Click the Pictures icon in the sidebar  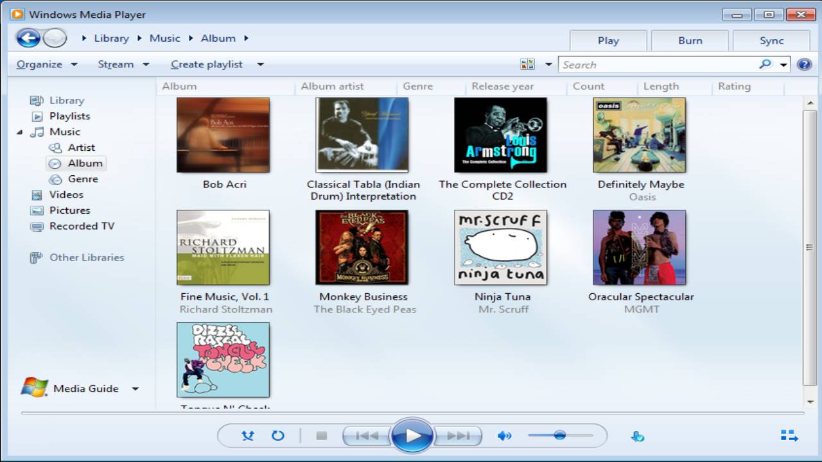click(x=37, y=210)
